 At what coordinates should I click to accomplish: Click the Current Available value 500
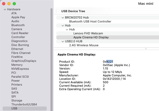(105, 82)
